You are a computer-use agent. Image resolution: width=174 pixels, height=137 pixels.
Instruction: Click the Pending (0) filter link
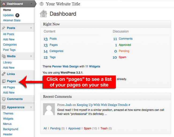point(57,128)
